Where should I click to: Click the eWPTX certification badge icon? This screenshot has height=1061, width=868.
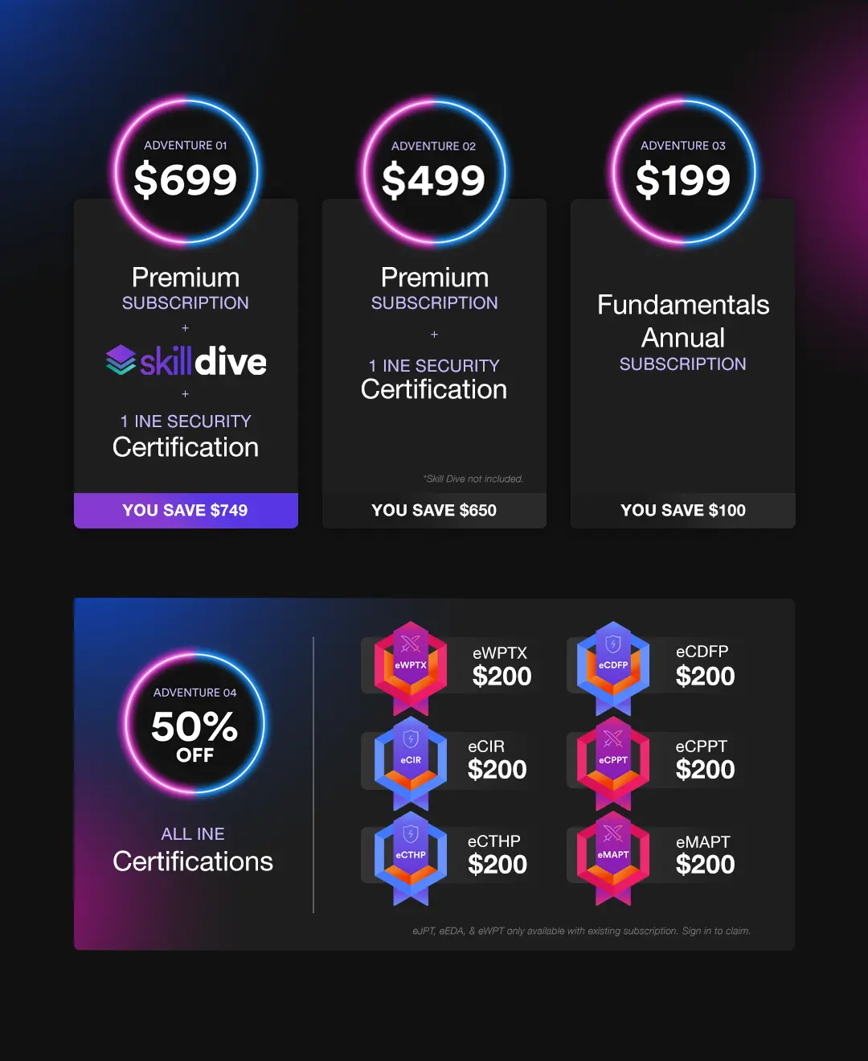[411, 668]
